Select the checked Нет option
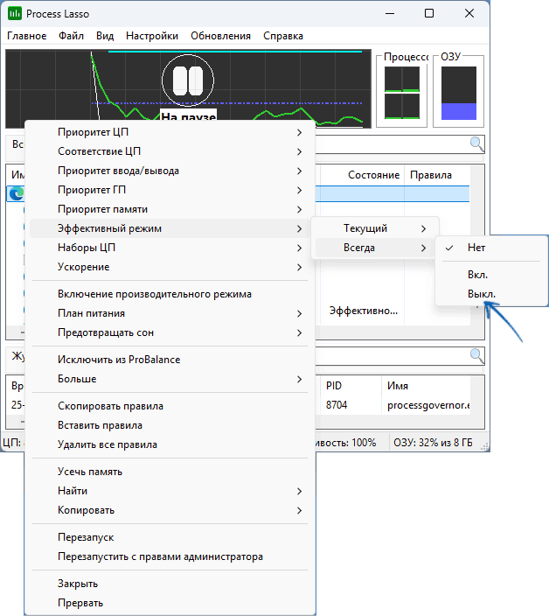The height and width of the screenshot is (616, 549). click(491, 248)
